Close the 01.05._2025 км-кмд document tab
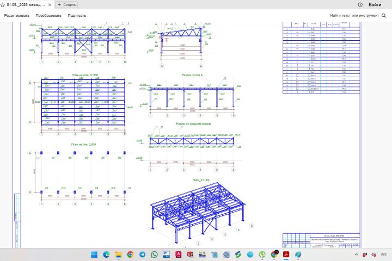392x261 pixels. coord(50,5)
